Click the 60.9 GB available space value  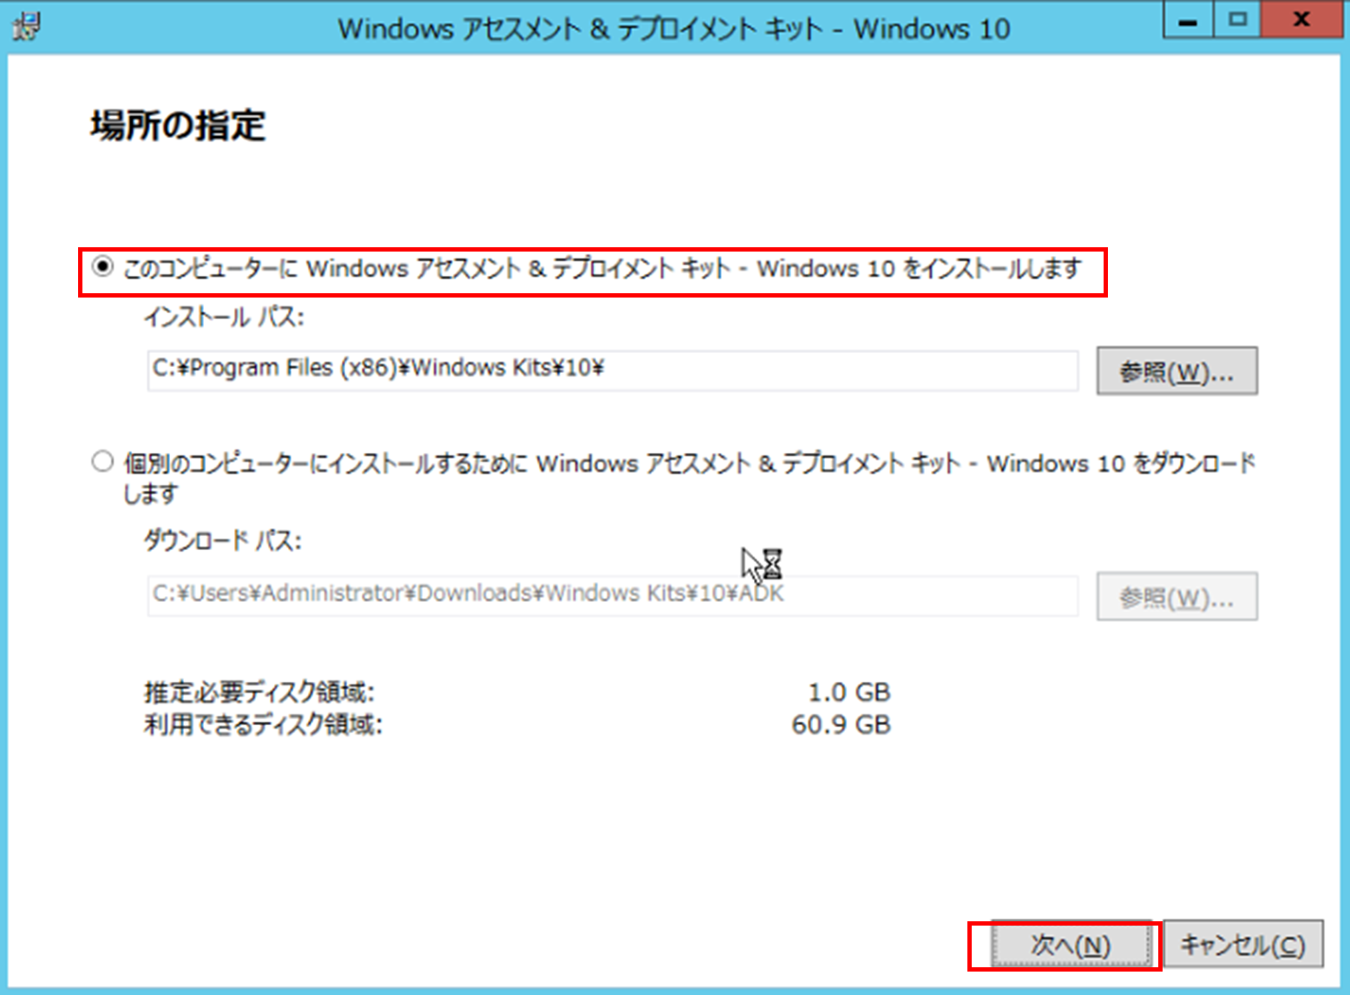pos(841,724)
